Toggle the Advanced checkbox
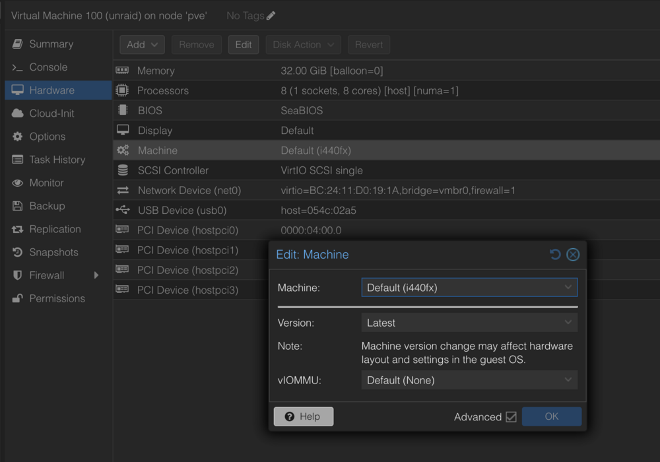Image resolution: width=660 pixels, height=462 pixels. (511, 416)
